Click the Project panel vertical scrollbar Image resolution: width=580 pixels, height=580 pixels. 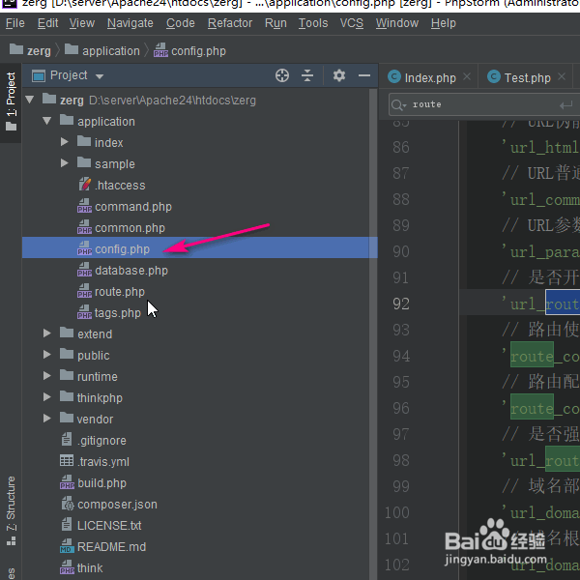[x=373, y=333]
